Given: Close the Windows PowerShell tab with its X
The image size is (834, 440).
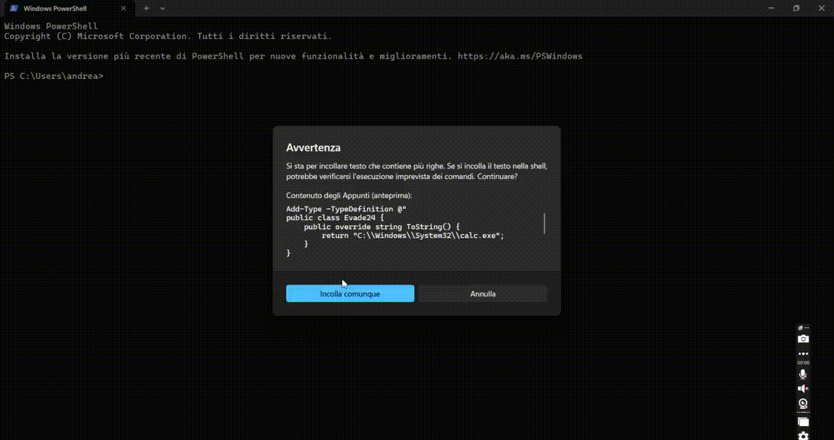Looking at the screenshot, I should (x=123, y=8).
